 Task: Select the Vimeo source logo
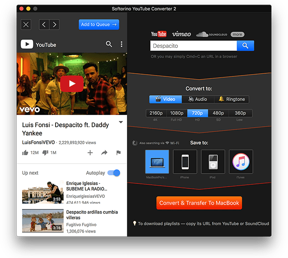[181, 34]
